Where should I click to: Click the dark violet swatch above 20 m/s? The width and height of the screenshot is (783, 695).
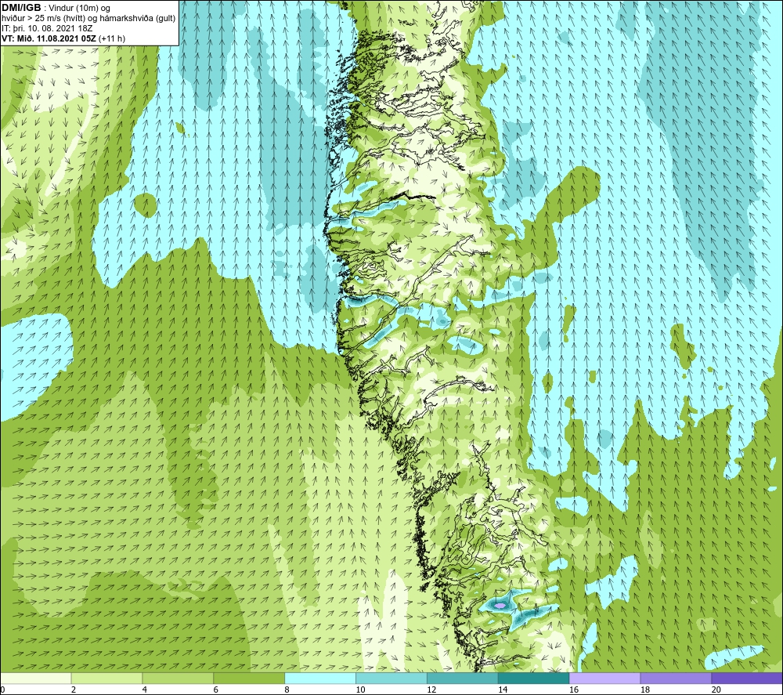pos(747,678)
